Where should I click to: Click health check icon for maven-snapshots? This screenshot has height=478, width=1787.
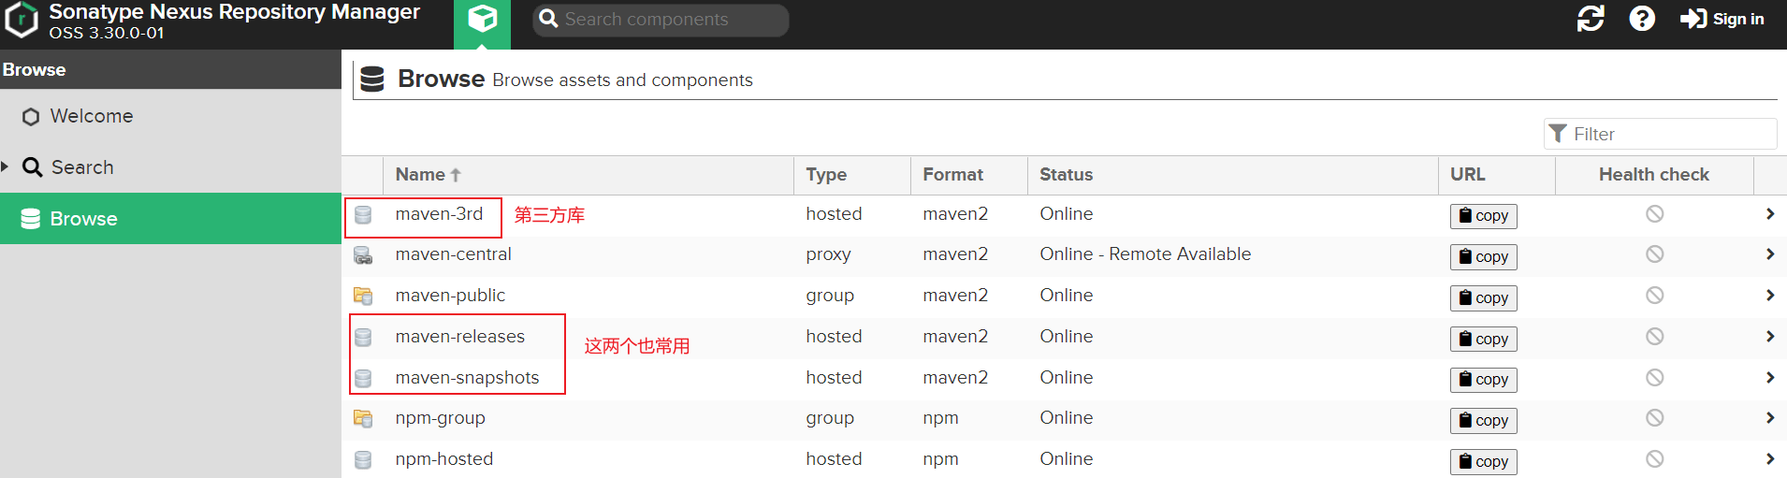point(1654,378)
